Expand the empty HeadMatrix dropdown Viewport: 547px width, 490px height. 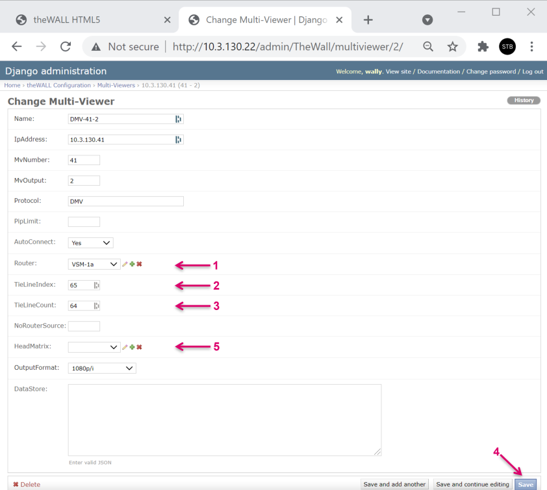click(x=94, y=347)
